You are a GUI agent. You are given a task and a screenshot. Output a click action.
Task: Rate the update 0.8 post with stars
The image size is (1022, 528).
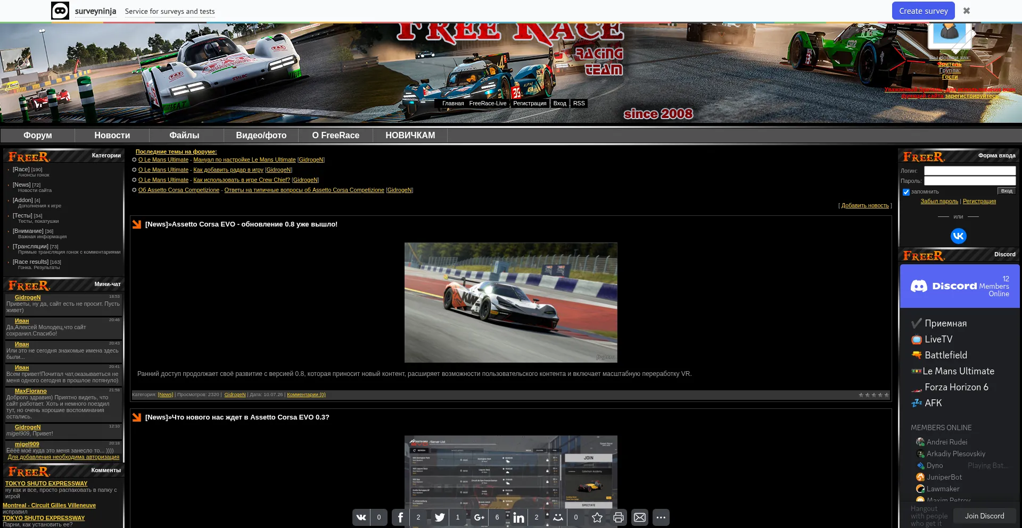[873, 395]
